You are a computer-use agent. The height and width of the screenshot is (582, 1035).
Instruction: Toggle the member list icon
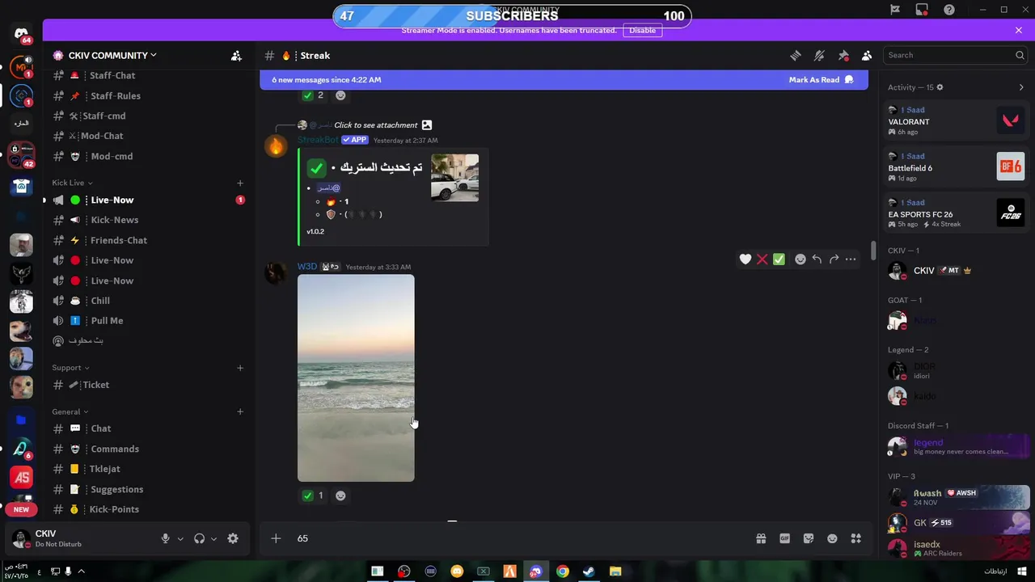pyautogui.click(x=867, y=56)
